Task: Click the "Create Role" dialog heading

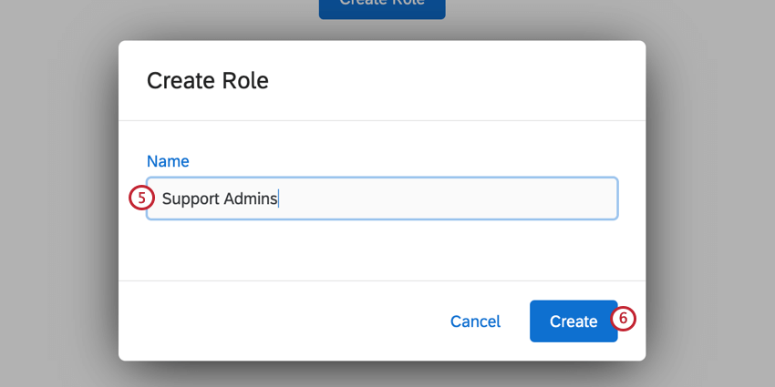Action: [x=208, y=80]
